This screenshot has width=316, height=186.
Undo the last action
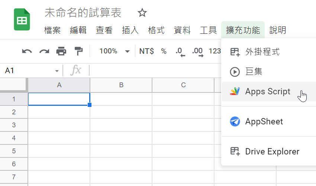point(27,51)
